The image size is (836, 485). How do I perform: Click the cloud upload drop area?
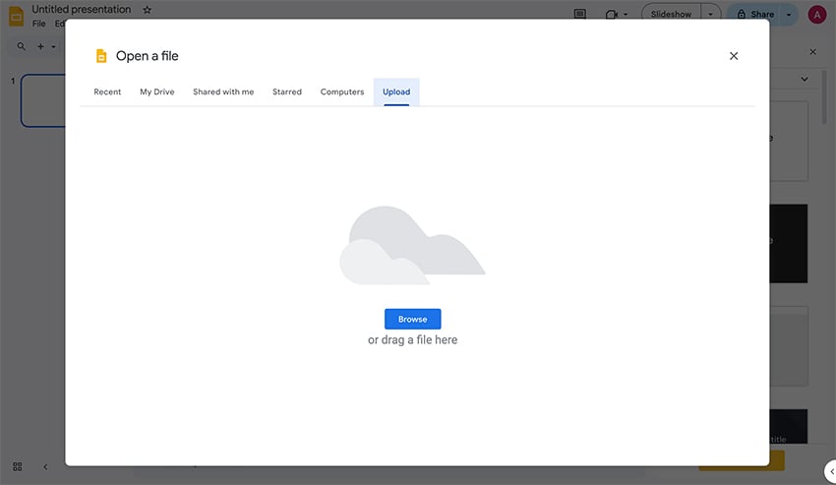click(412, 246)
